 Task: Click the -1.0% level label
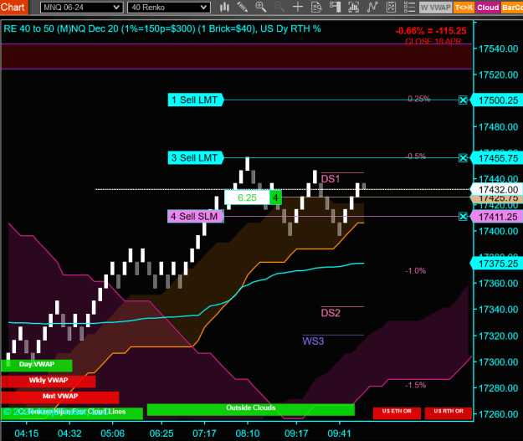click(415, 270)
